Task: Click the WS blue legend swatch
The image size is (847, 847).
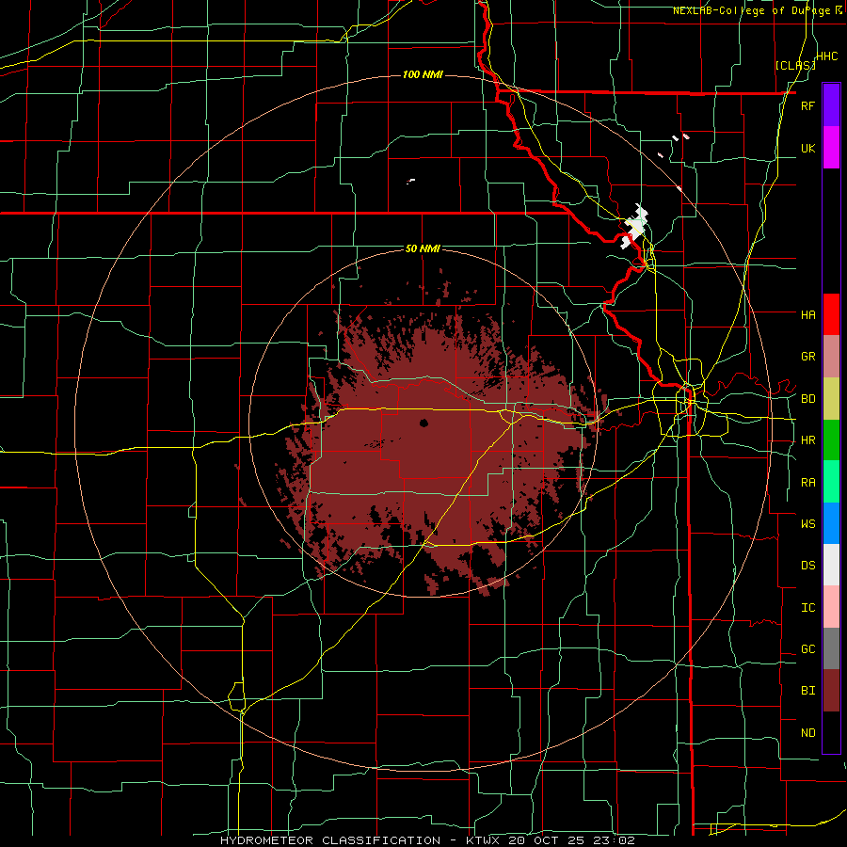Action: tap(831, 523)
